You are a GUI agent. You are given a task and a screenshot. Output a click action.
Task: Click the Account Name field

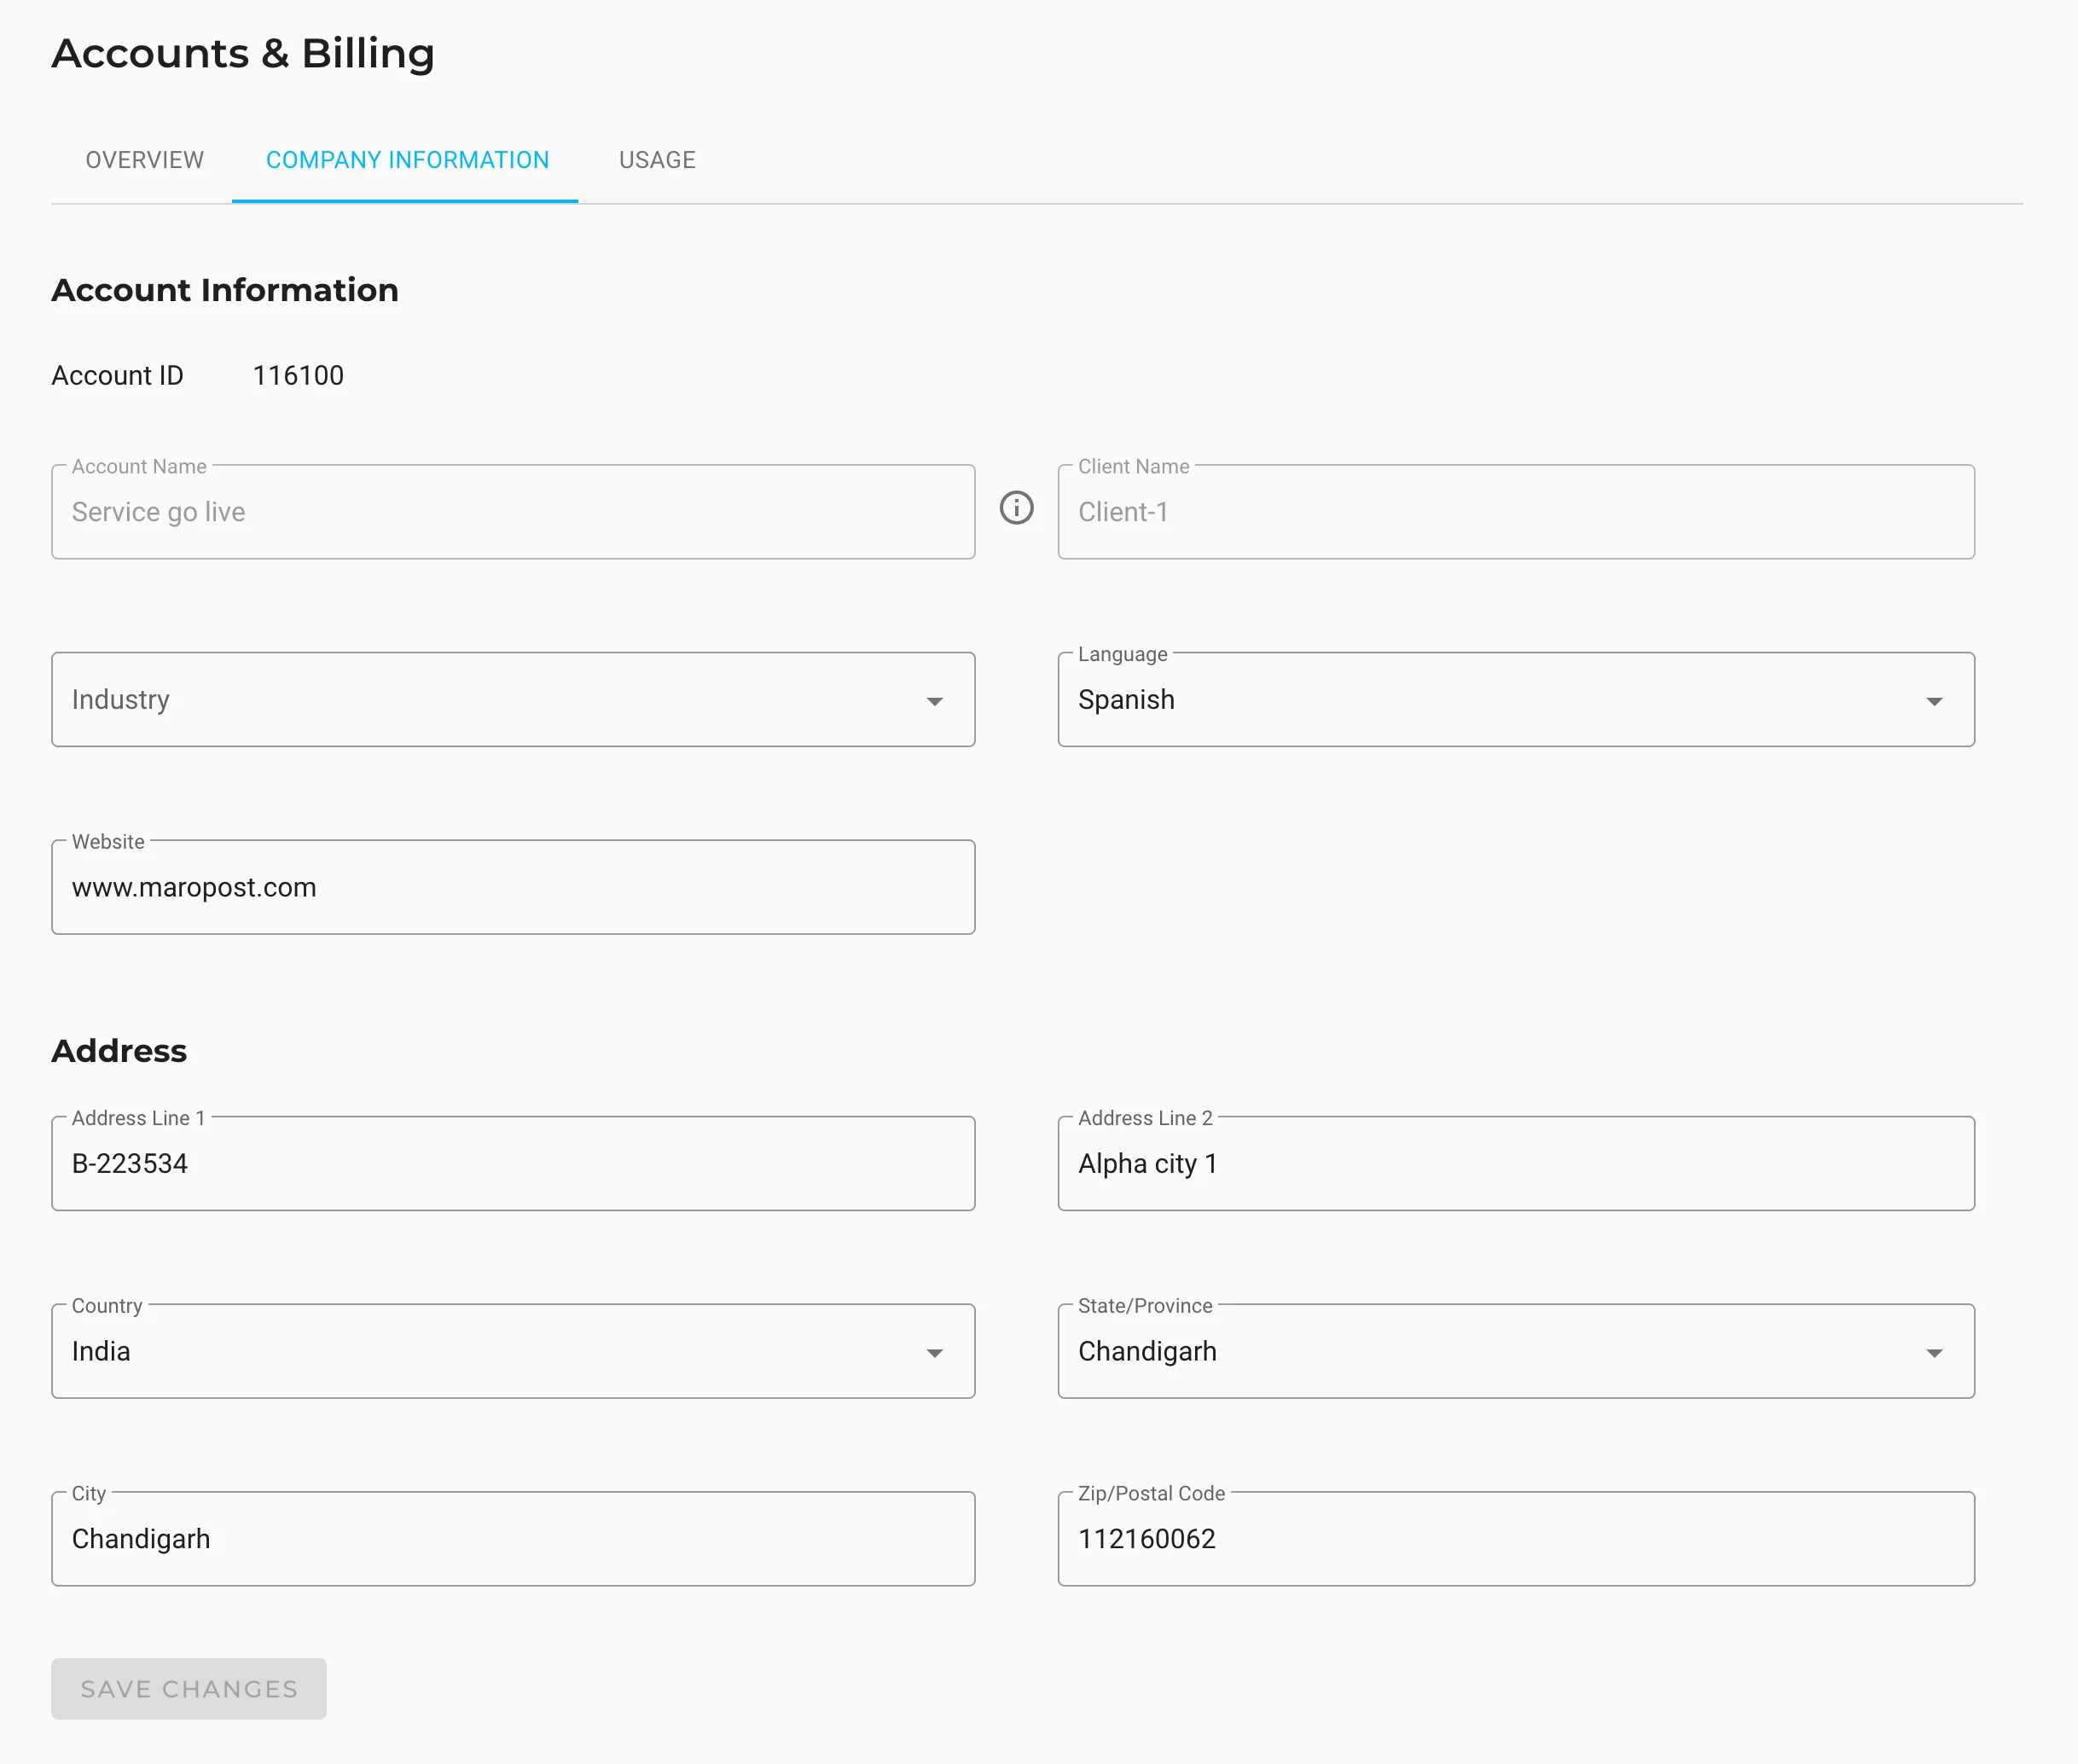click(x=512, y=512)
